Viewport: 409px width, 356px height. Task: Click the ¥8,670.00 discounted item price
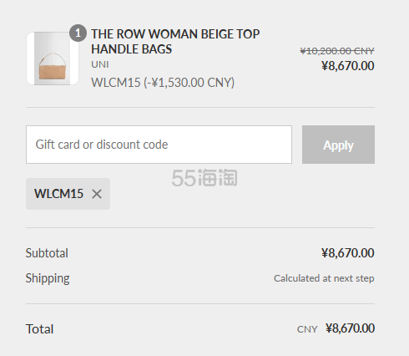click(x=348, y=66)
